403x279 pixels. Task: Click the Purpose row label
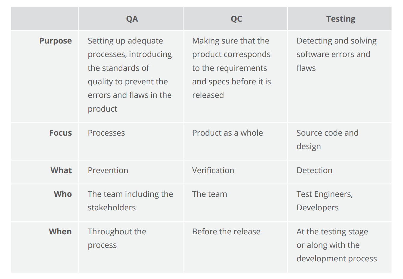[56, 41]
